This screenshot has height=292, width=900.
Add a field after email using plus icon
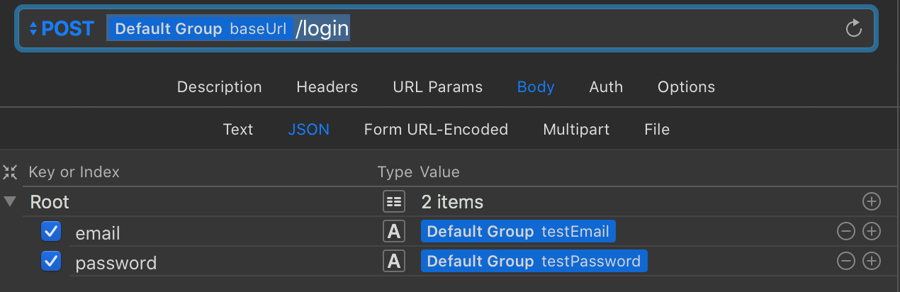point(871,232)
